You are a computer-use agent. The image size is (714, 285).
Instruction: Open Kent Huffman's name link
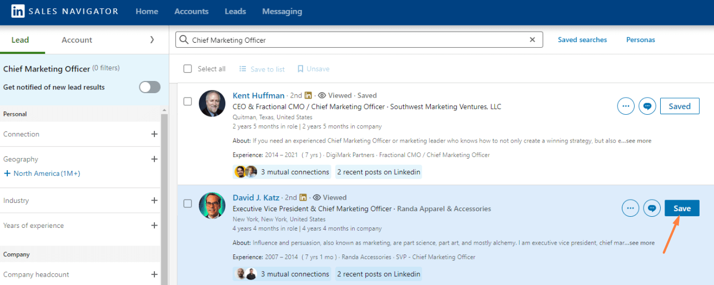[259, 95]
